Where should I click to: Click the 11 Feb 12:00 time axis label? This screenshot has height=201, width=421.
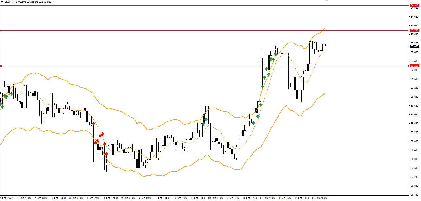pos(250,198)
